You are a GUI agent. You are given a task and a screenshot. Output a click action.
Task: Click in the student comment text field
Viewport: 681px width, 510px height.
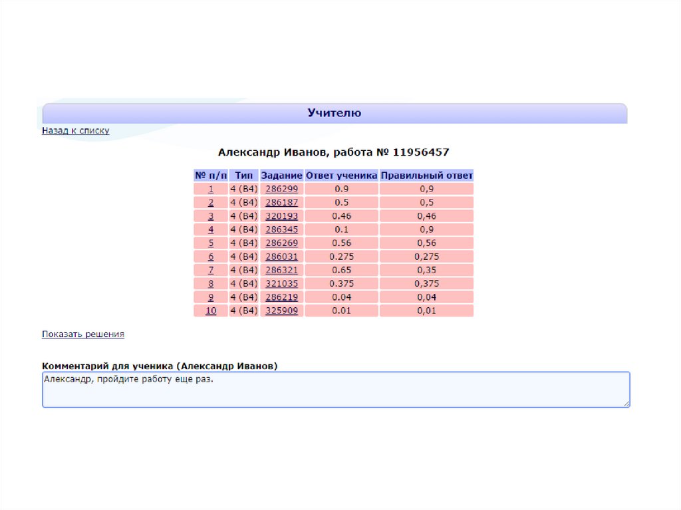pos(335,390)
